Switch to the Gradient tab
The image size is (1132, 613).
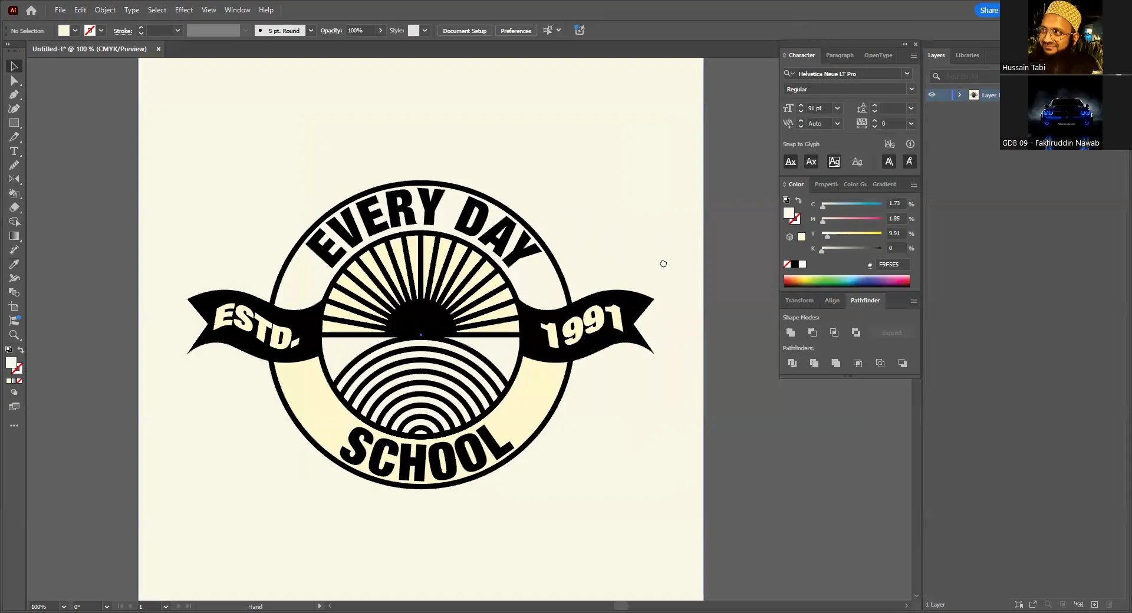(884, 184)
